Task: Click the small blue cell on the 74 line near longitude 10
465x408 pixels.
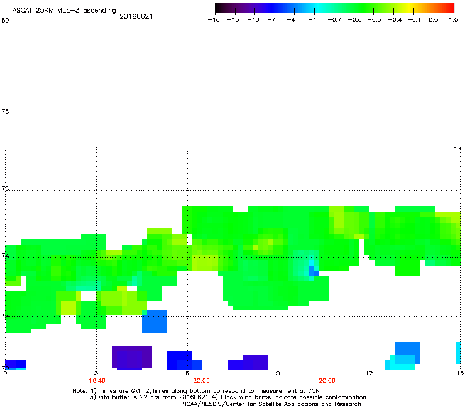Action: (x=313, y=271)
